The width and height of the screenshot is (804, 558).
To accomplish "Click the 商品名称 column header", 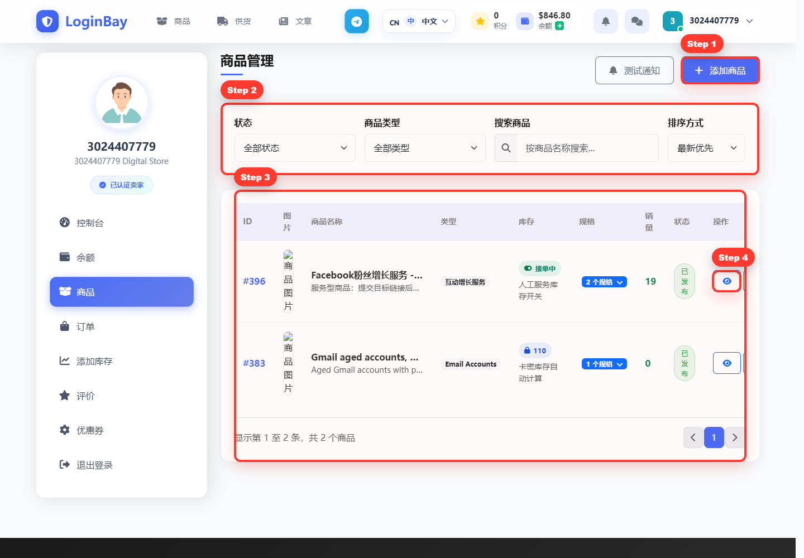I will coord(327,222).
